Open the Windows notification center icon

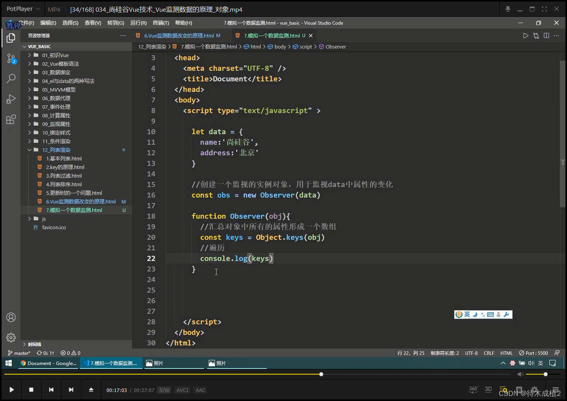(x=553, y=363)
